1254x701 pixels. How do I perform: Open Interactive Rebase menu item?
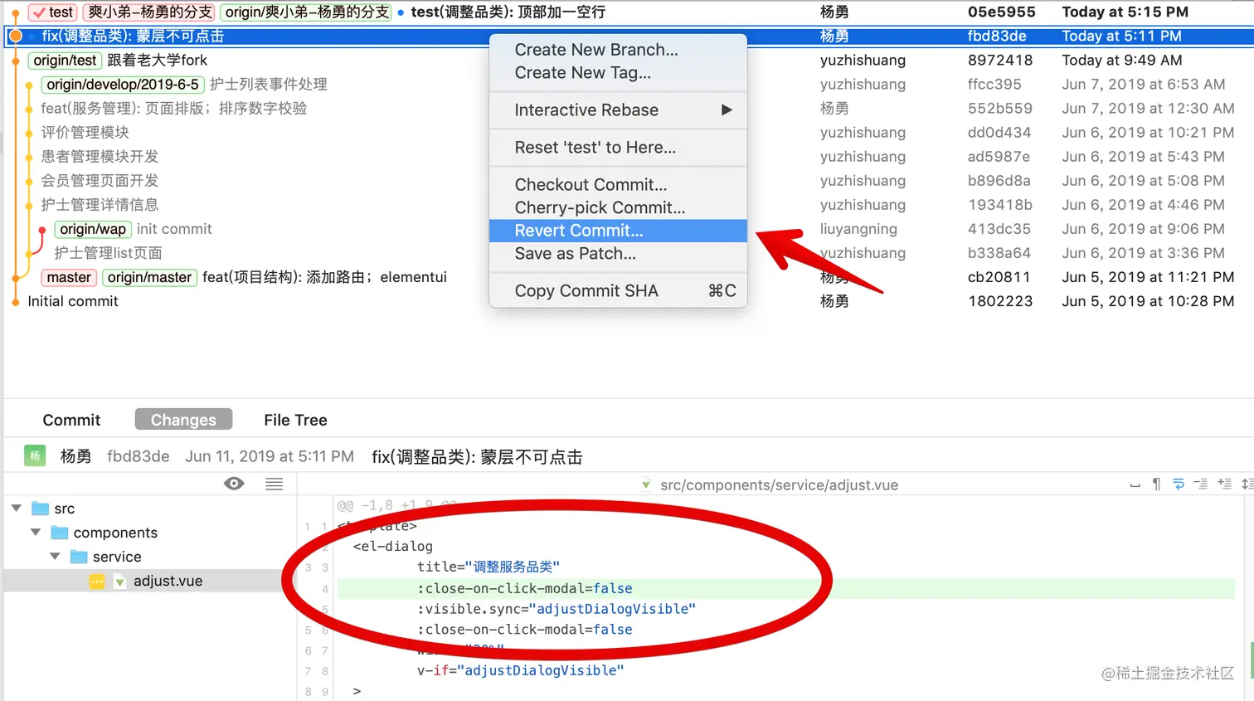click(618, 110)
